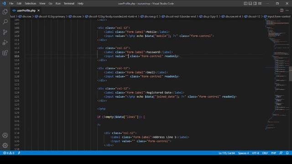Open the Source Control view
This screenshot has width=292, height=164.
click(5, 32)
